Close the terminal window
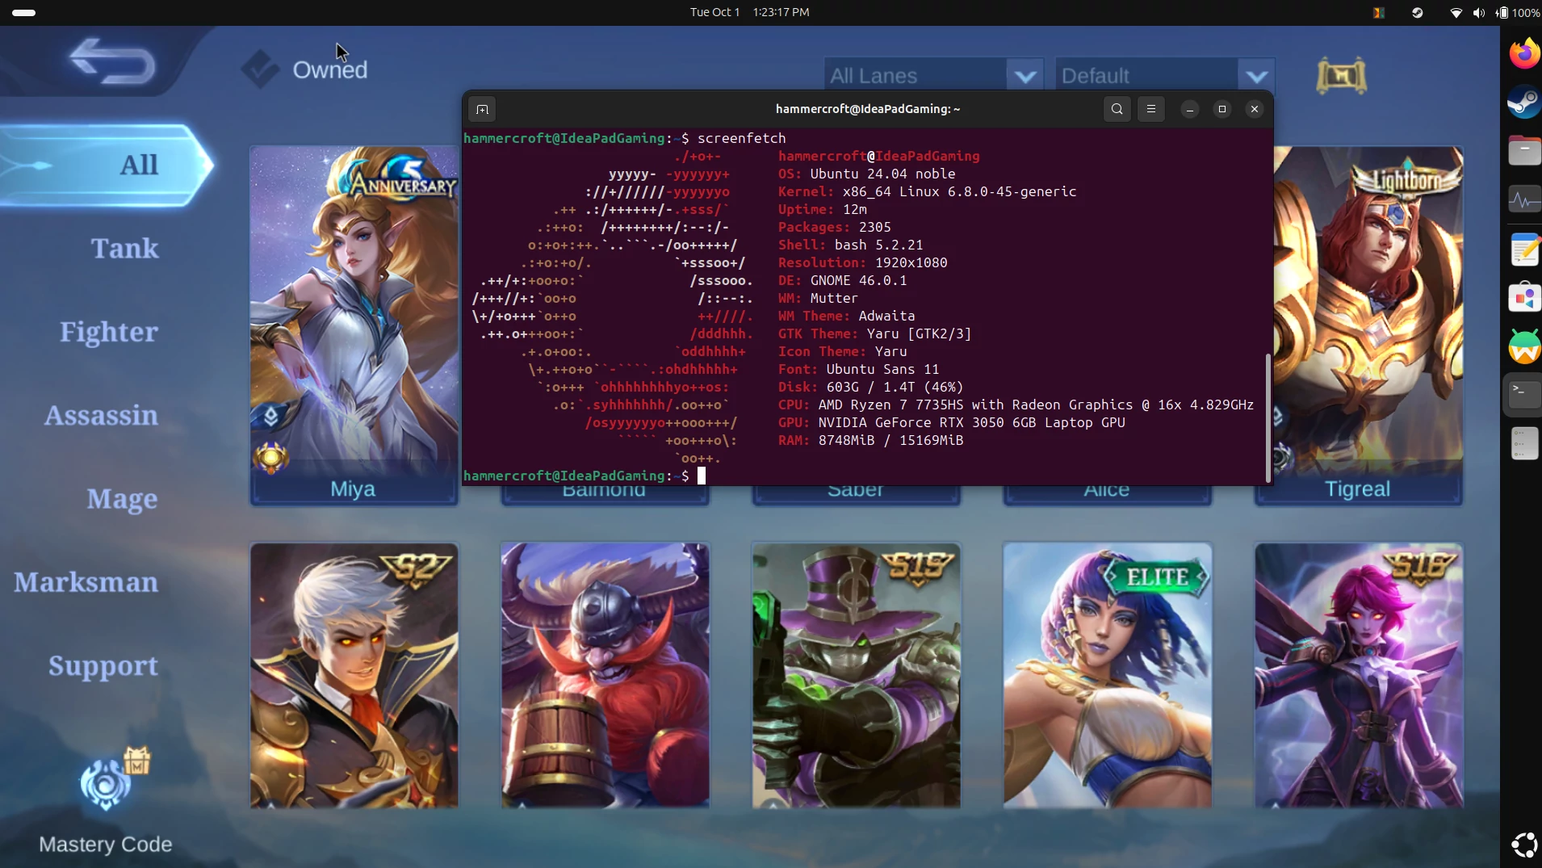1542x868 pixels. (x=1255, y=109)
